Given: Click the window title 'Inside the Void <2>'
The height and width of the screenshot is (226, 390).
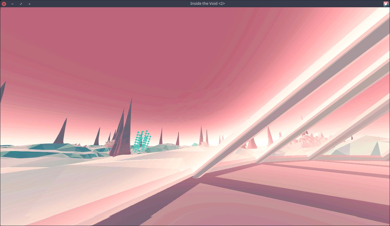Looking at the screenshot, I should click(x=208, y=4).
